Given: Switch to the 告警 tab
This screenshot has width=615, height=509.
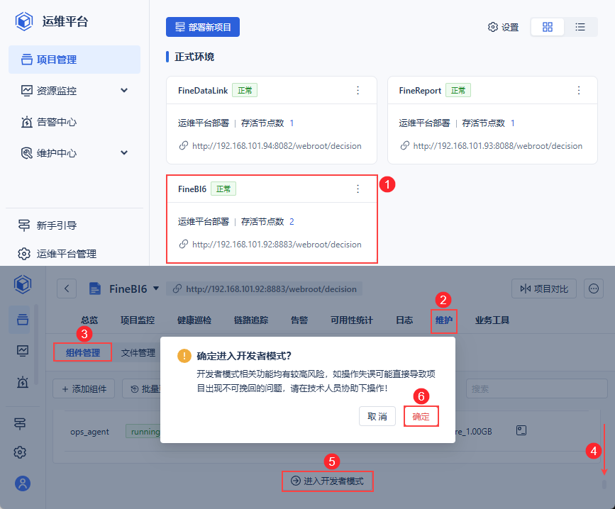Looking at the screenshot, I should (x=299, y=320).
